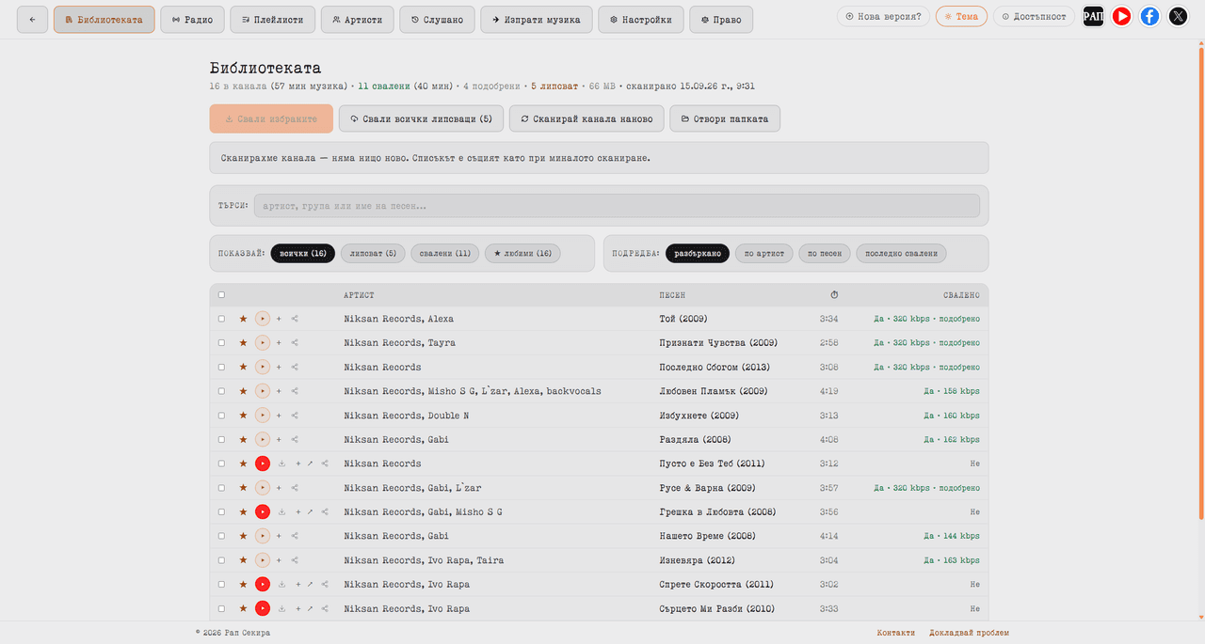Viewport: 1205px width, 644px height.
Task: Open 'Спрете Скоростта (2011)' via external arrow icon
Action: tap(310, 585)
